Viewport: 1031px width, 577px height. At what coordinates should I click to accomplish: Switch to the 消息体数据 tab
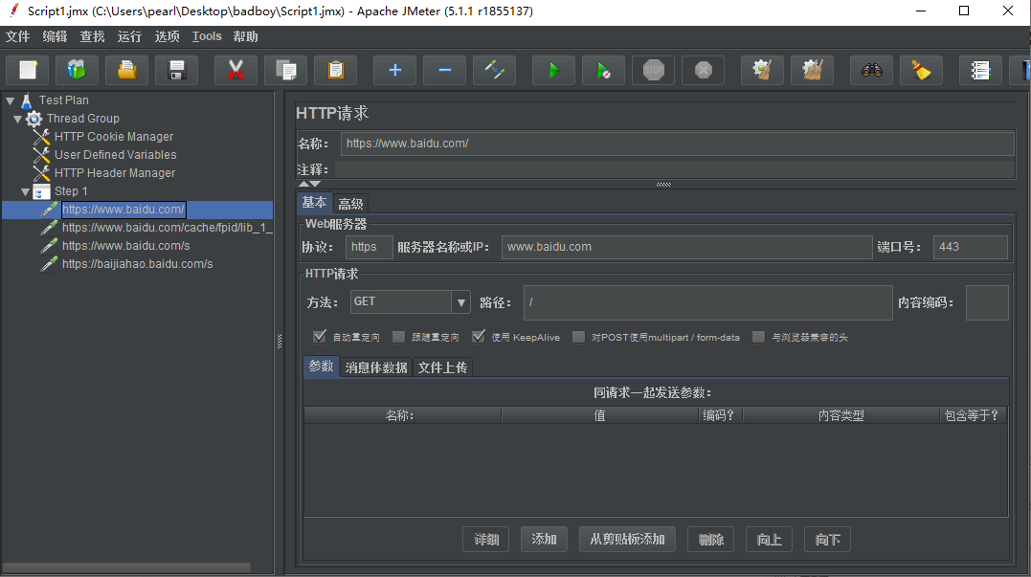point(376,367)
